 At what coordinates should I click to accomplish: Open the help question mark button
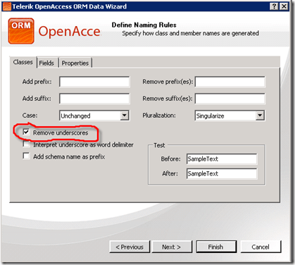click(x=274, y=6)
